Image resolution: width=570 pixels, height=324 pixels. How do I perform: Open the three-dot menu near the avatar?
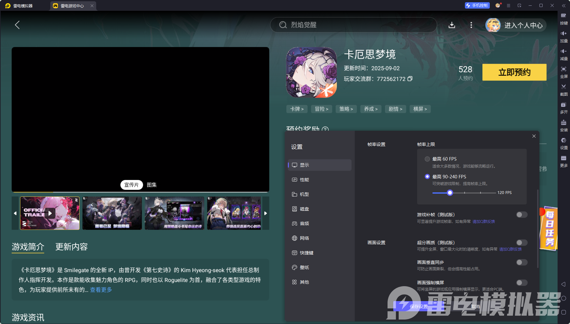coord(471,25)
